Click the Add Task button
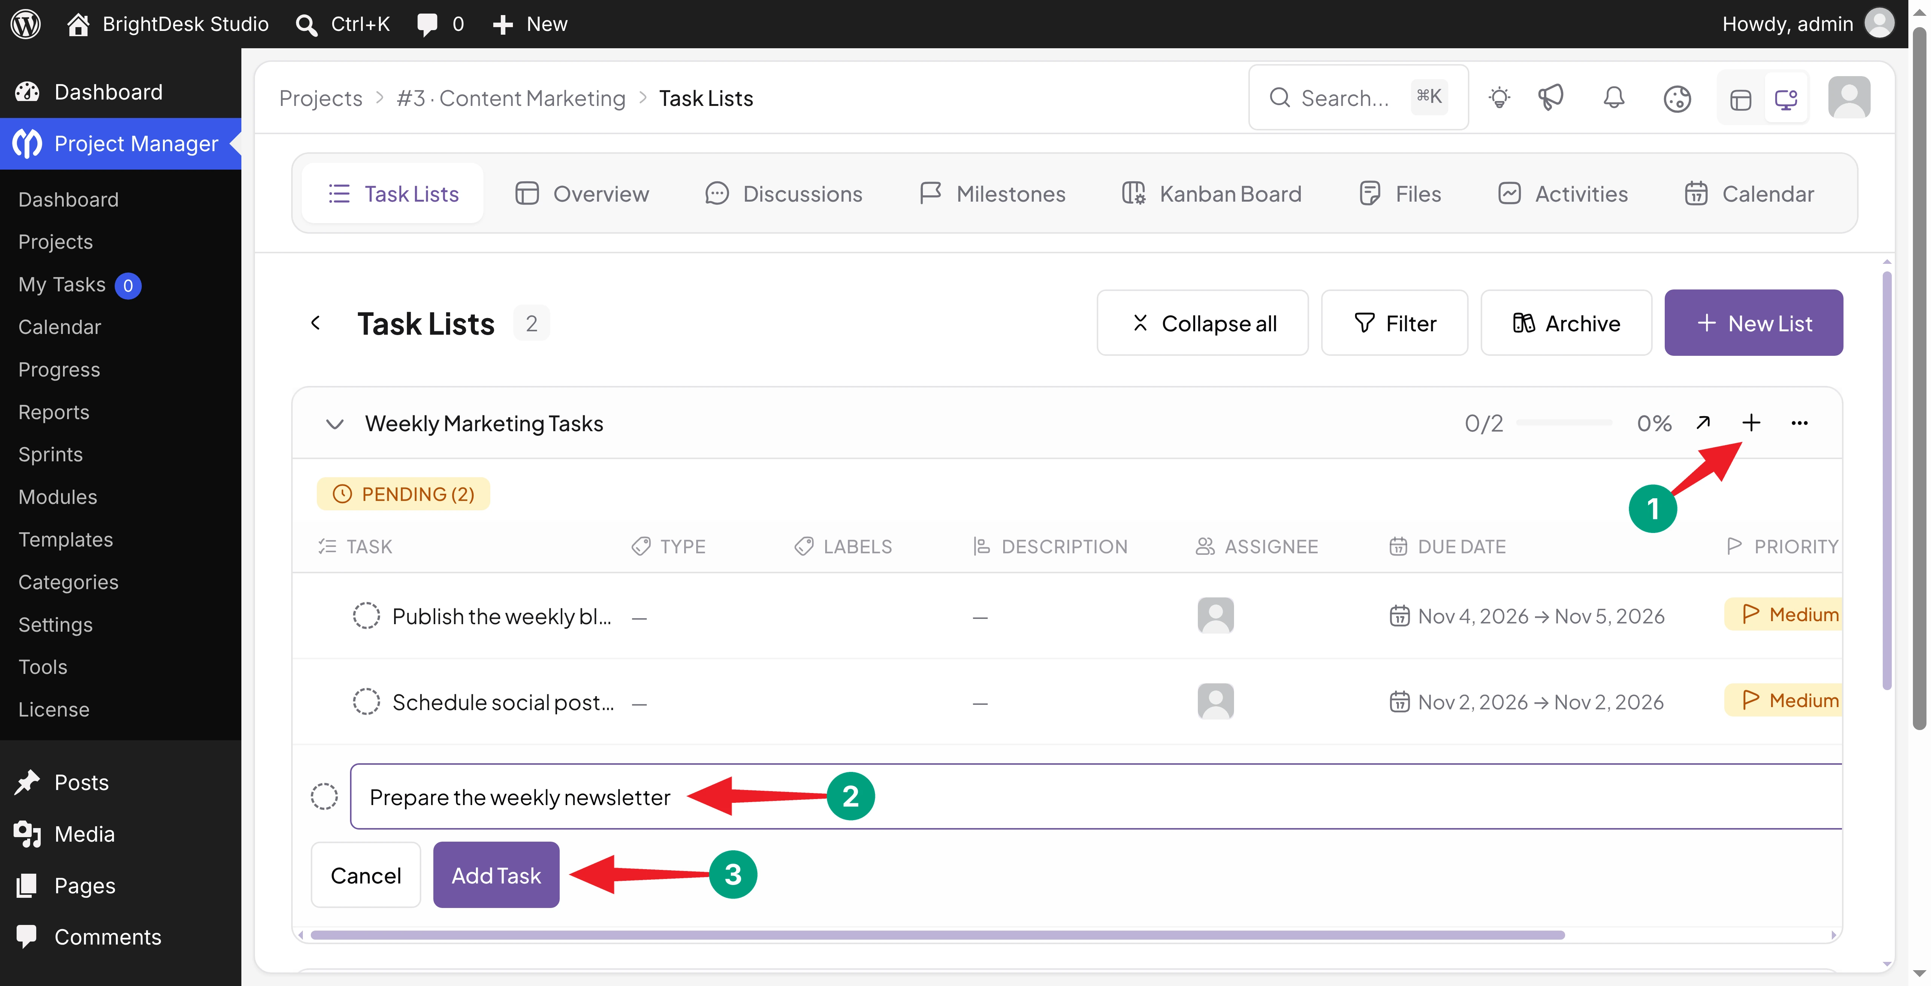1931x986 pixels. (496, 875)
